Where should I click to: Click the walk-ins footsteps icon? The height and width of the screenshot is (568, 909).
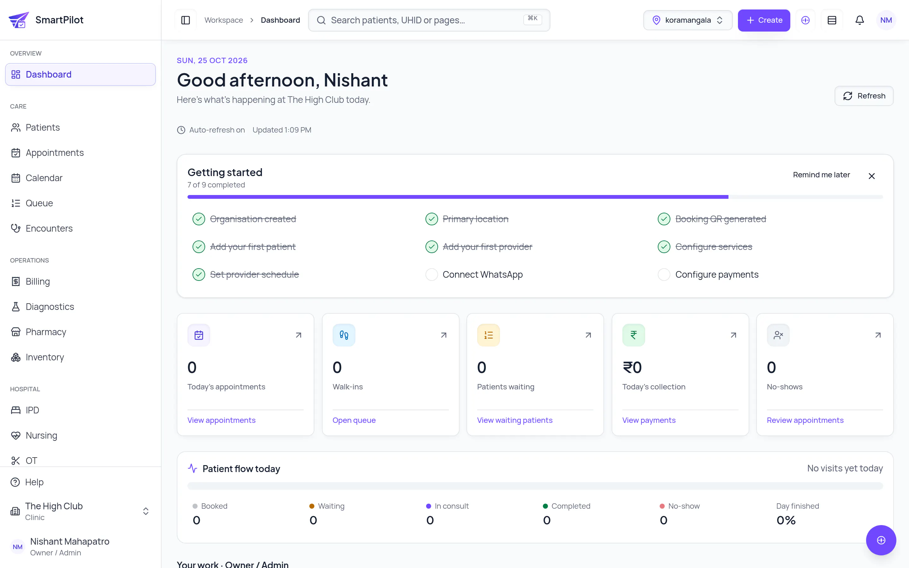click(344, 335)
